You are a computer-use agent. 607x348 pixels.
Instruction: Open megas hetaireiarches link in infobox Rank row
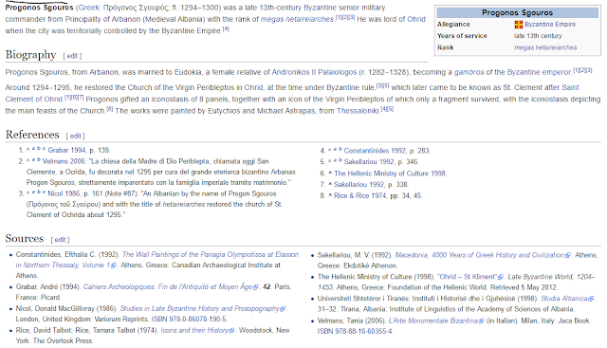pos(545,47)
